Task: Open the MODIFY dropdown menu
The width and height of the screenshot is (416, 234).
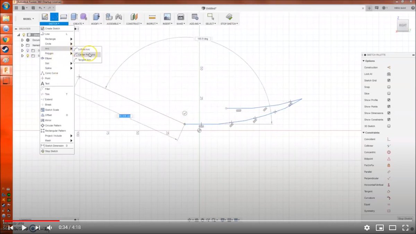Action: coord(96,24)
